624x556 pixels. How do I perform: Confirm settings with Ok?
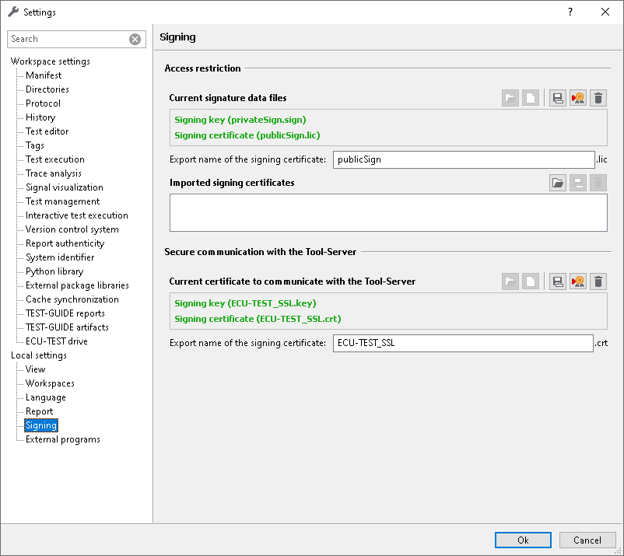(523, 540)
